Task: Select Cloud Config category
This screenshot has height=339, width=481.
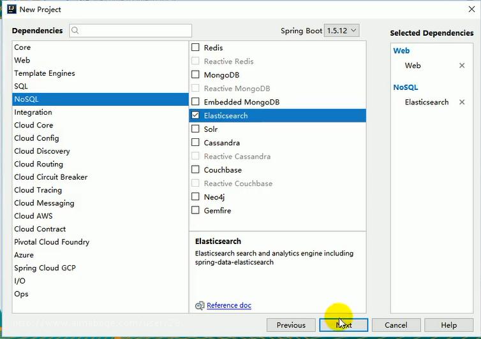Action: (100, 138)
